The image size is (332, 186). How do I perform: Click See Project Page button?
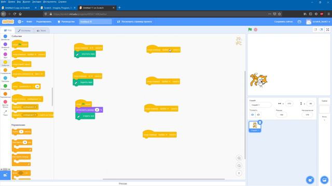(x=135, y=22)
